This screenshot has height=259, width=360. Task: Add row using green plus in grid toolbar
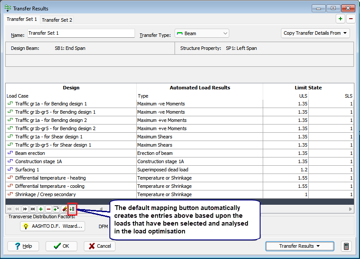41,209
